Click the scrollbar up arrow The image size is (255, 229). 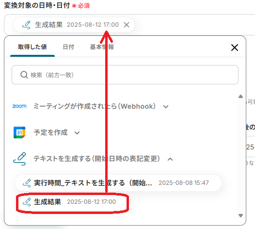(240, 97)
